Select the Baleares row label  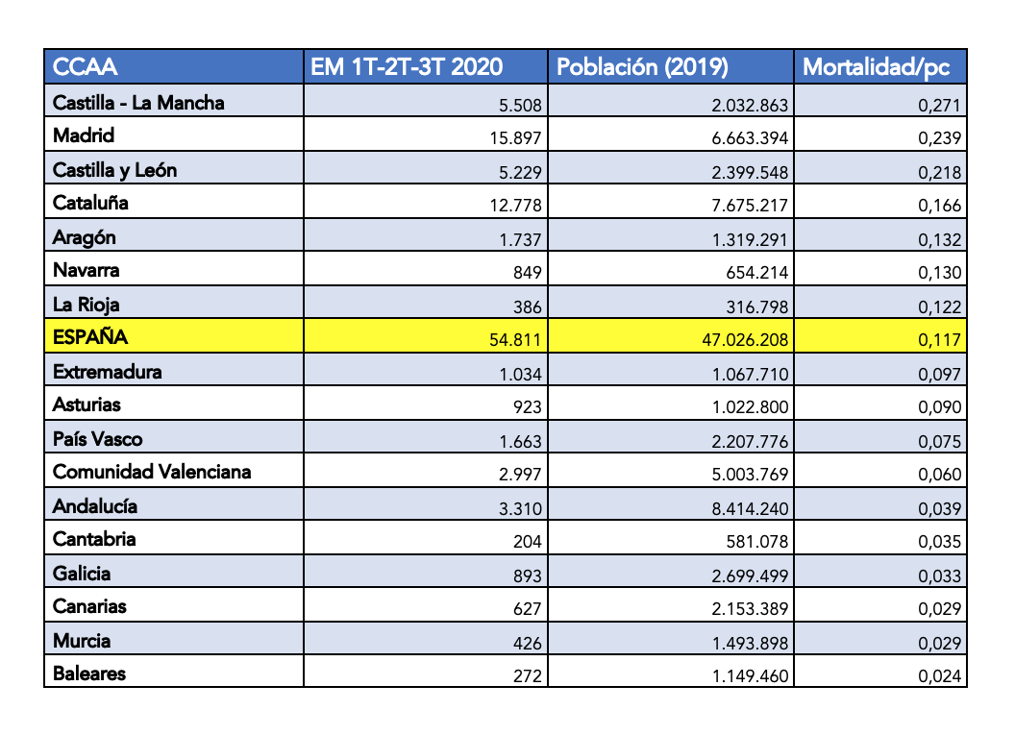(x=88, y=673)
